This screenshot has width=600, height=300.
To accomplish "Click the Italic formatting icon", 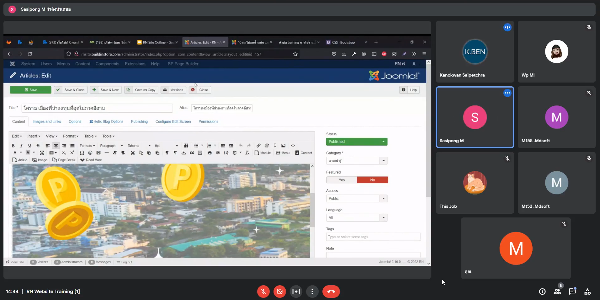I will point(21,146).
